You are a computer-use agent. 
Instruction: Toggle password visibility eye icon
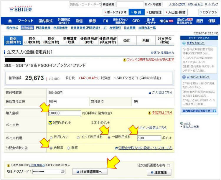[x=62, y=171]
